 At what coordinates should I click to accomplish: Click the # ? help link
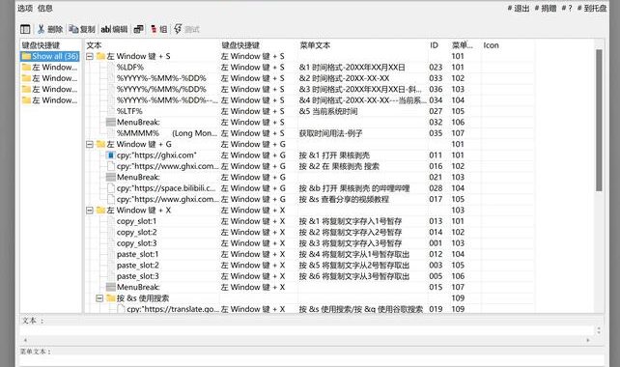pyautogui.click(x=567, y=8)
